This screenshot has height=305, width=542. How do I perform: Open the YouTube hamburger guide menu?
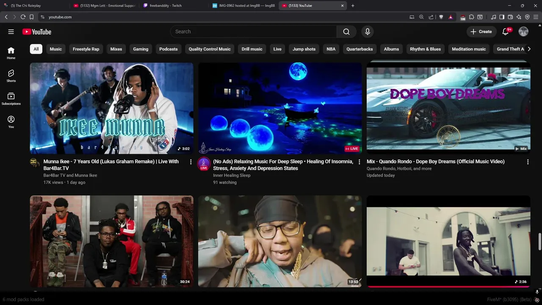point(11,32)
